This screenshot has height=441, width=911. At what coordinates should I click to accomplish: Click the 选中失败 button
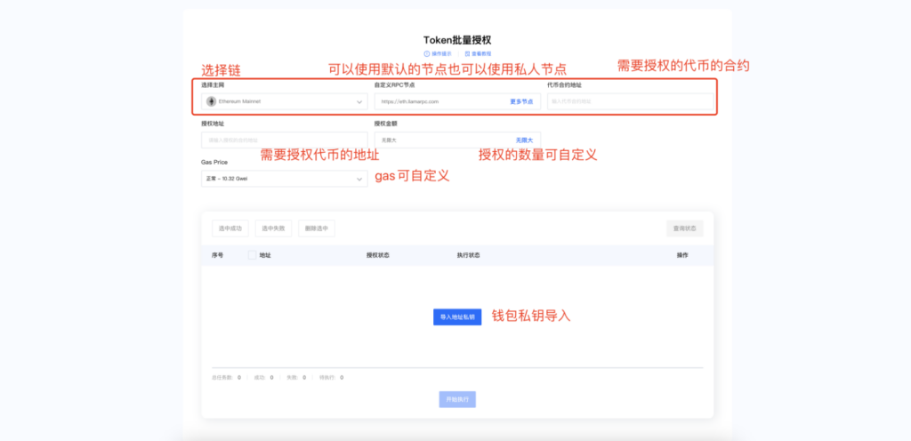[273, 229]
